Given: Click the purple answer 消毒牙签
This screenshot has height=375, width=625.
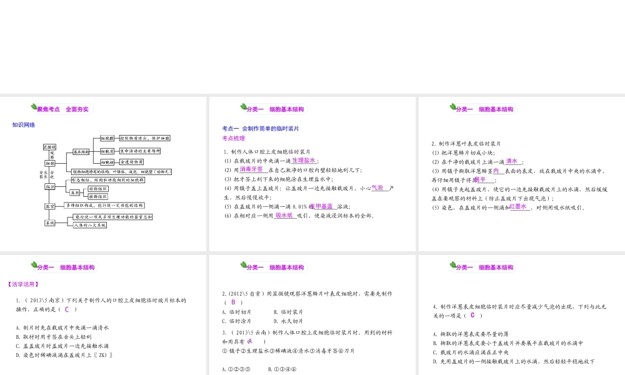Looking at the screenshot, I should (x=251, y=169).
